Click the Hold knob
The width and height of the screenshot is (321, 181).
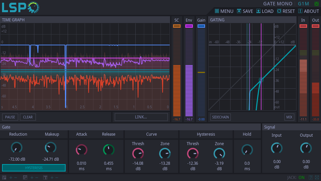(x=247, y=150)
